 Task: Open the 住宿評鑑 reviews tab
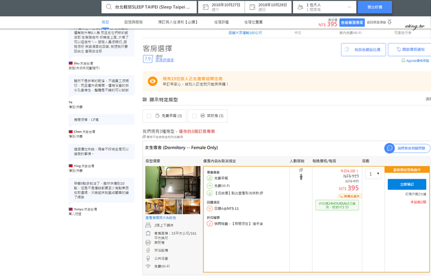pyautogui.click(x=222, y=22)
